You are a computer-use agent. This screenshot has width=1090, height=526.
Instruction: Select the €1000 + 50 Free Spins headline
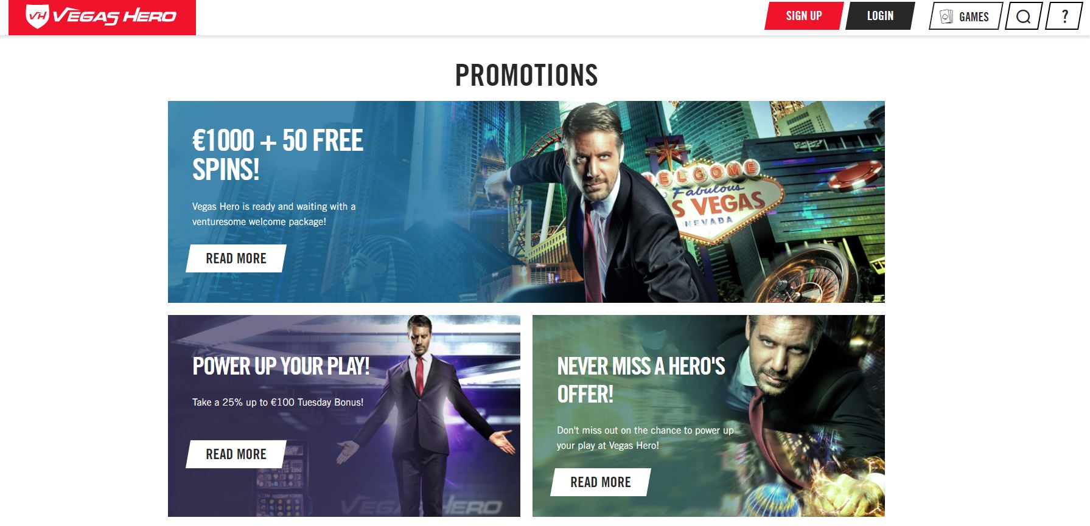coord(278,155)
